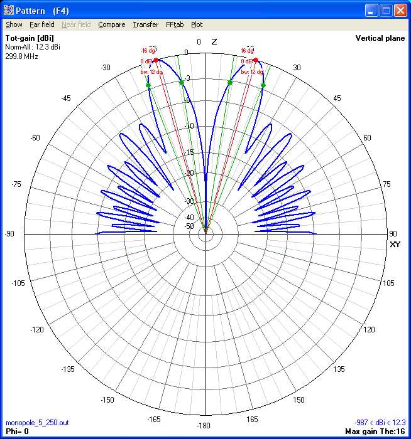This screenshot has width=411, height=439.
Task: Click the green marker right of Z axis
Action: (230, 82)
